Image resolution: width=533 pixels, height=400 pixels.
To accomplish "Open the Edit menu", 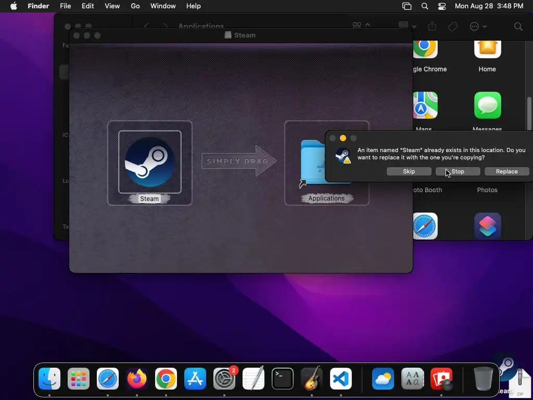I will [87, 6].
